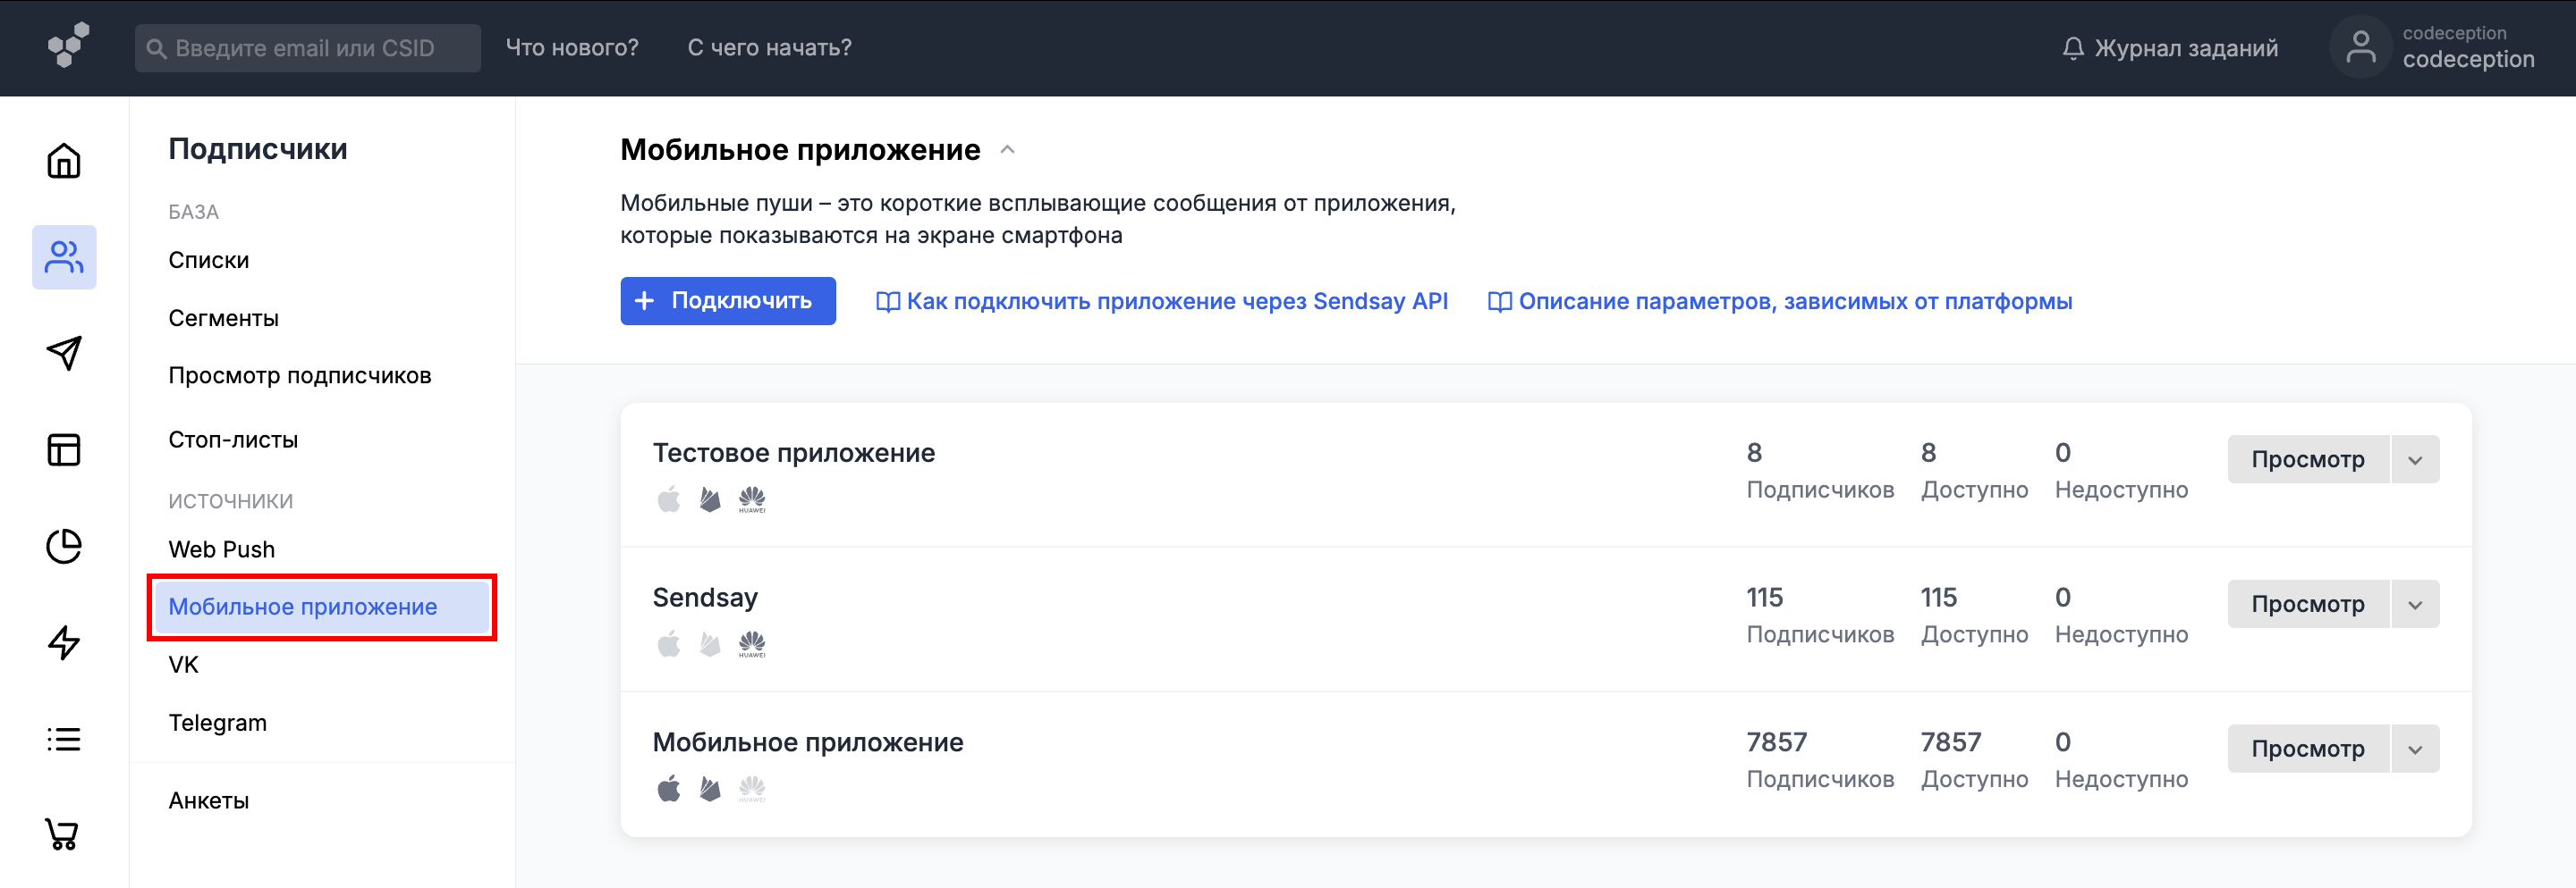
Task: Open the subscribers people icon in the sidebar
Action: pos(64,257)
